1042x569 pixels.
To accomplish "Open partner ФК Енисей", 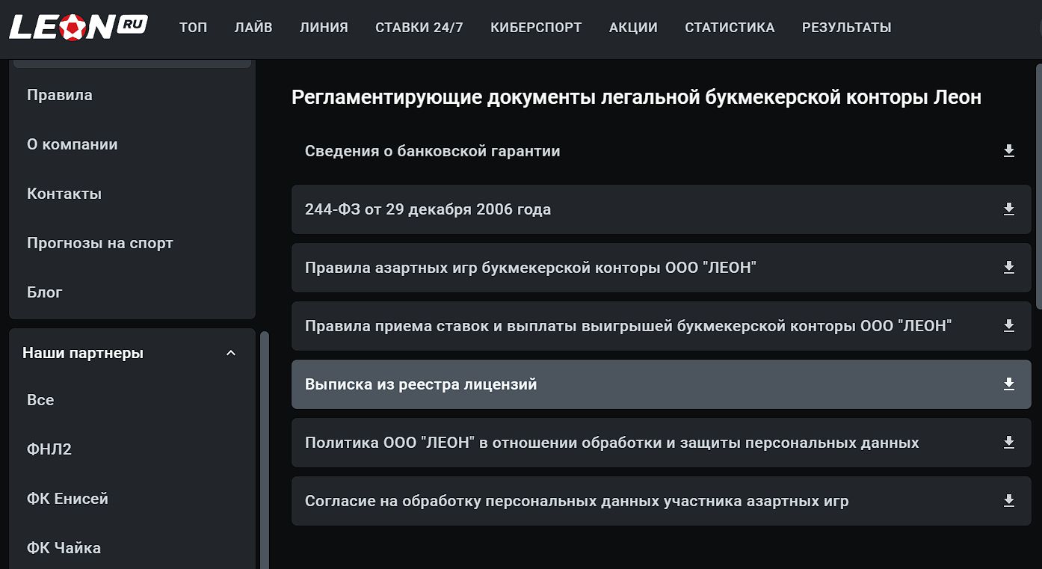I will [x=67, y=499].
